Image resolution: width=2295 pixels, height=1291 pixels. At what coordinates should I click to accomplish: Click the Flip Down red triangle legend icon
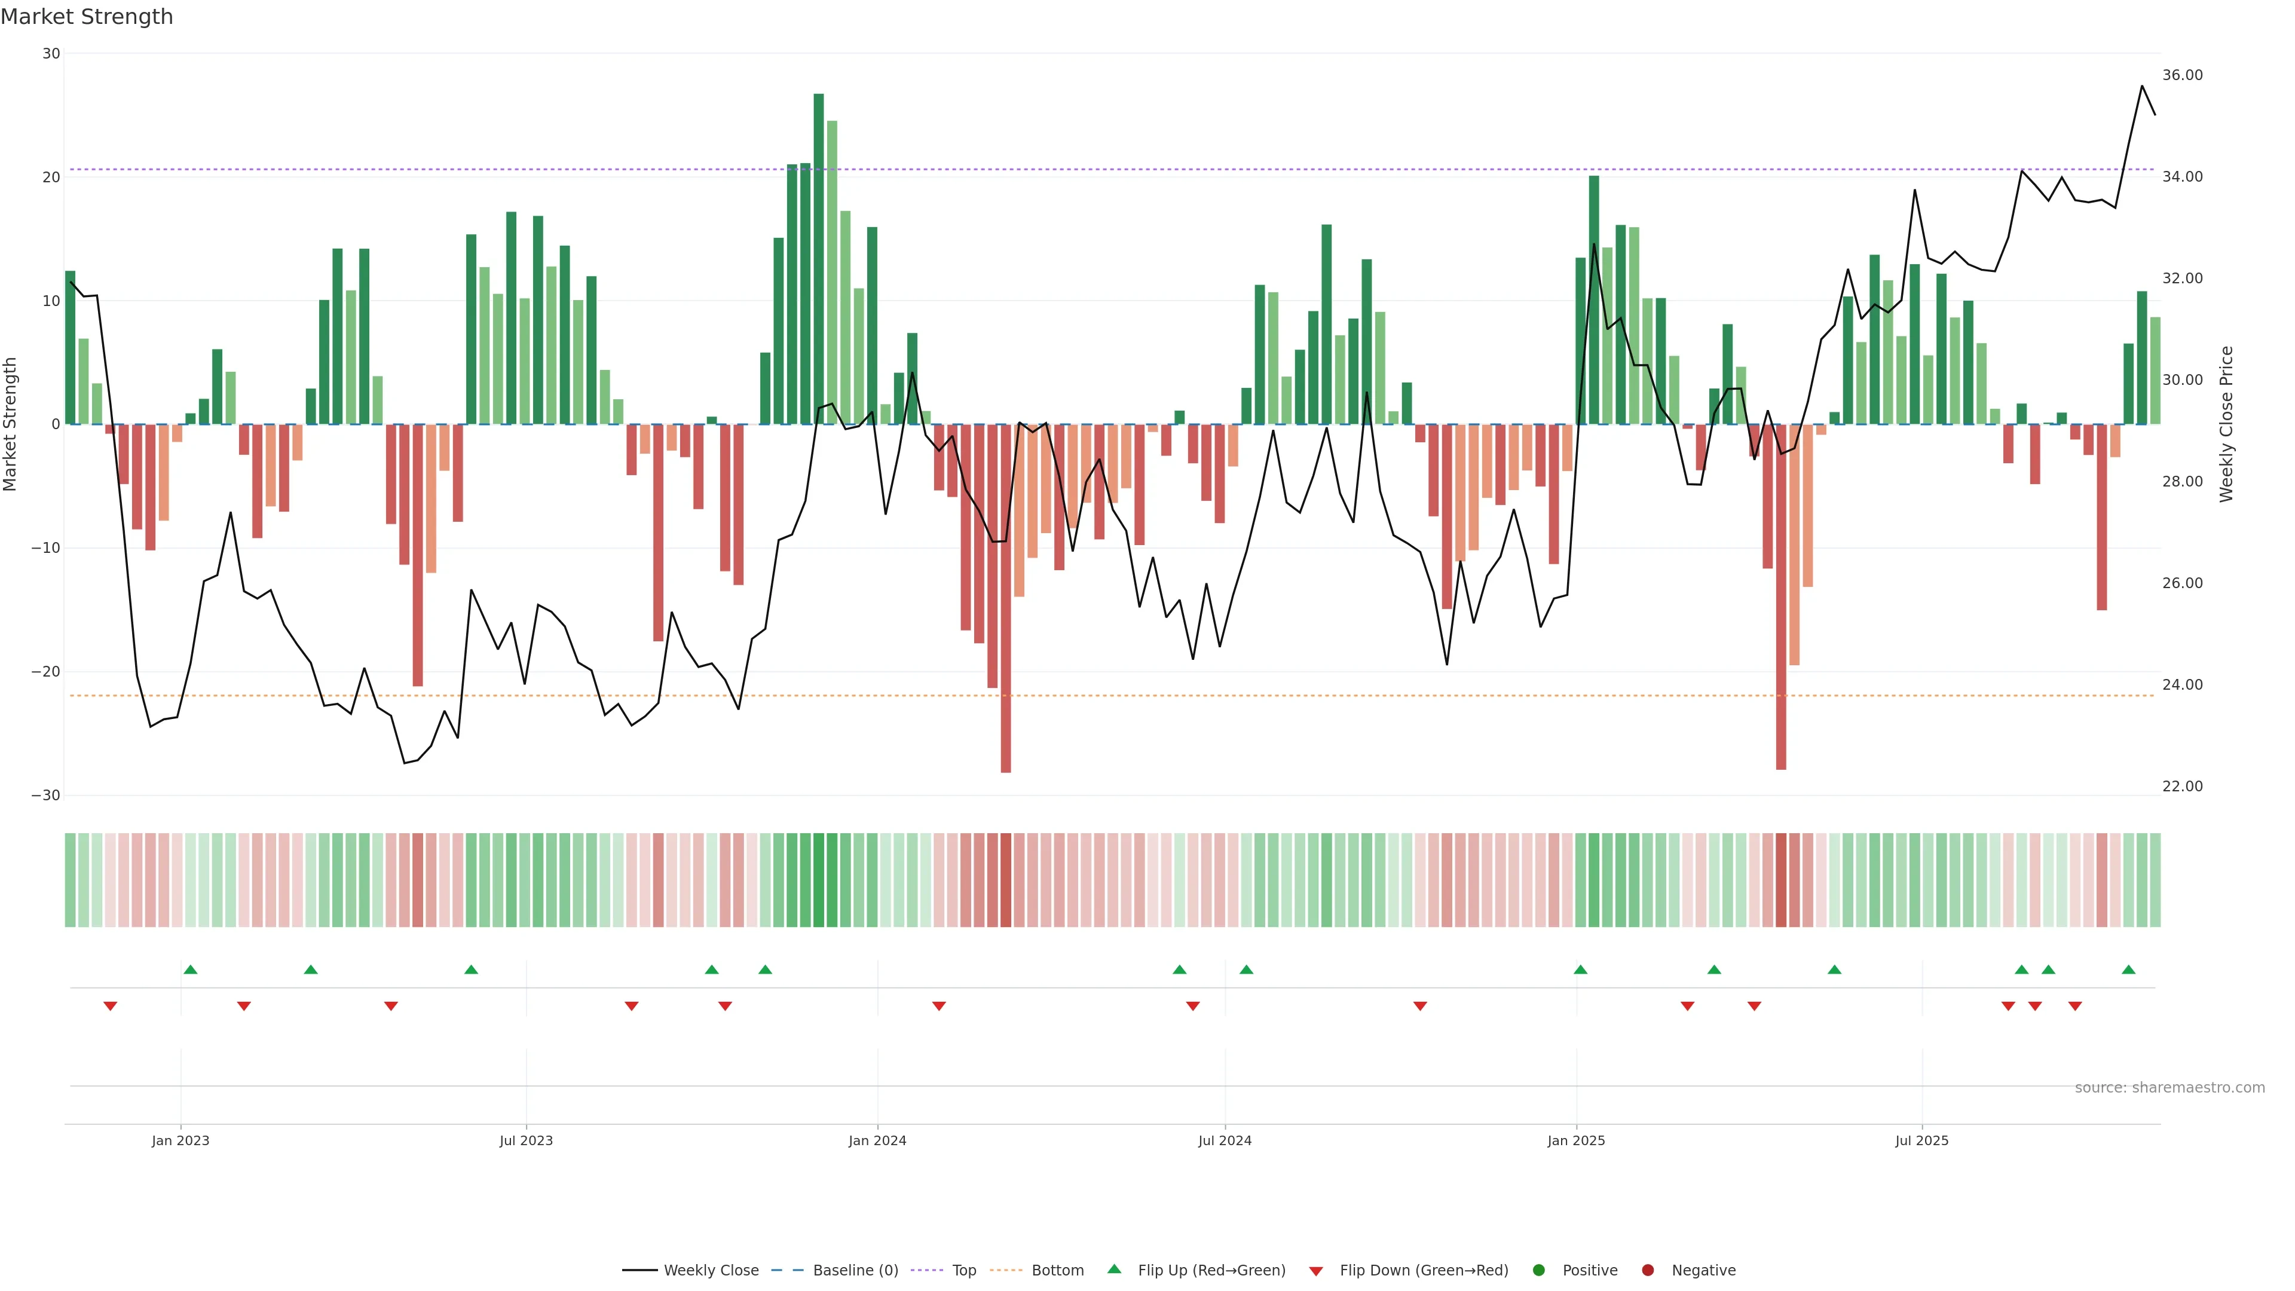click(1316, 1271)
